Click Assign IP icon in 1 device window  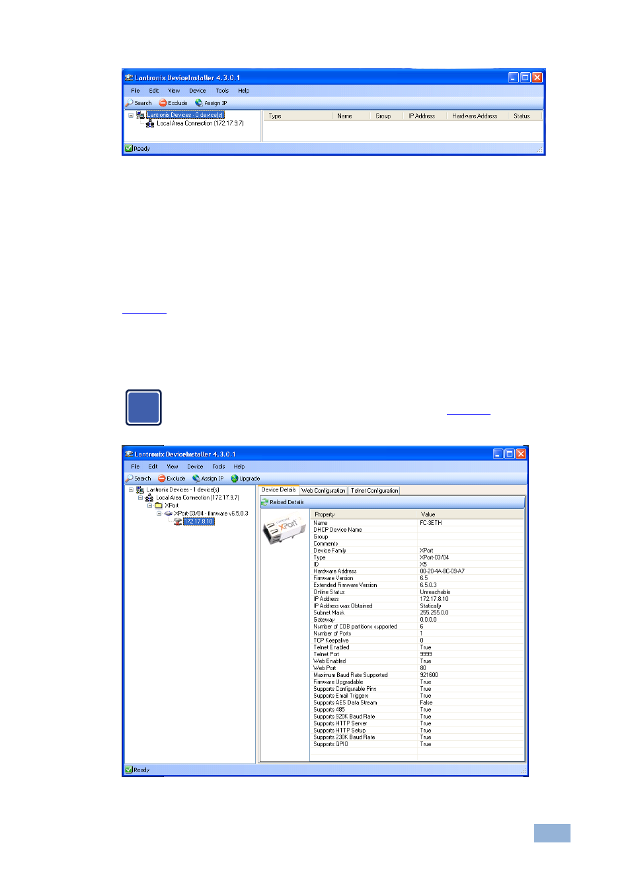pyautogui.click(x=196, y=479)
